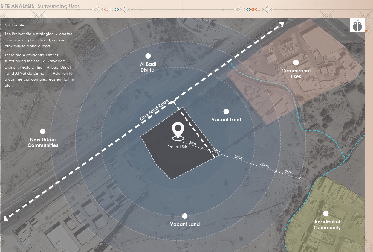Viewport: 373px width, 252px height.
Task: Select dot marker above lower Vacant Land label
Action: pyautogui.click(x=185, y=216)
